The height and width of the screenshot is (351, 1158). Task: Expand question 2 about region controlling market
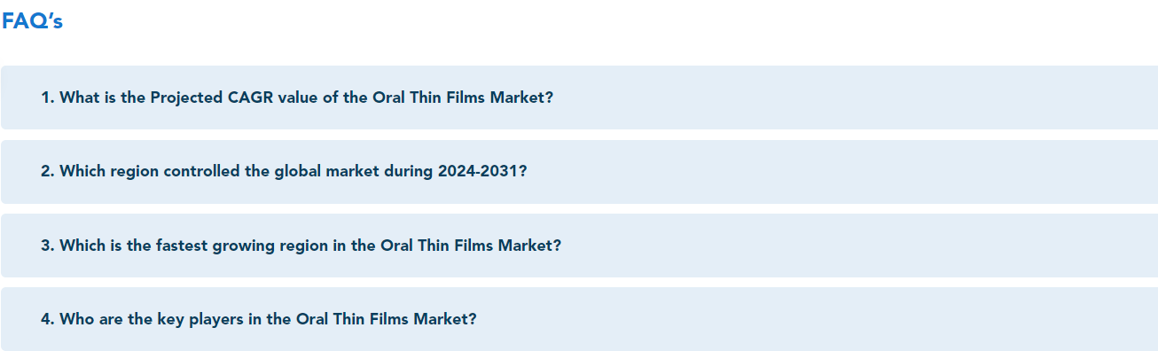click(579, 171)
